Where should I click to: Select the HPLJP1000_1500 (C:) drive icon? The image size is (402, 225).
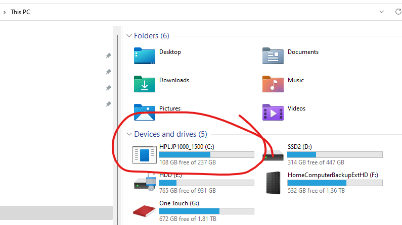[x=144, y=155]
